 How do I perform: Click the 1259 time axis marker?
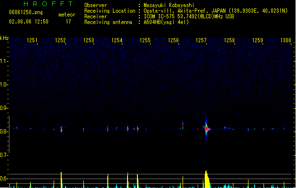pyautogui.click(x=257, y=40)
